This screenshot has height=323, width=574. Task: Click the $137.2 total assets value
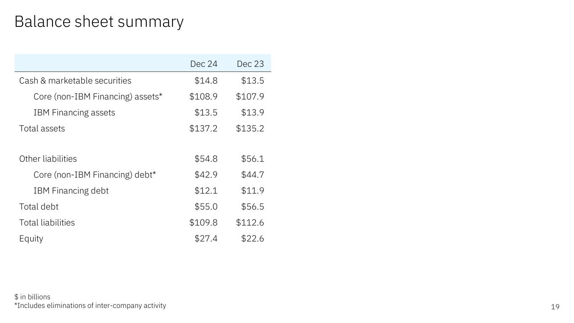(204, 129)
